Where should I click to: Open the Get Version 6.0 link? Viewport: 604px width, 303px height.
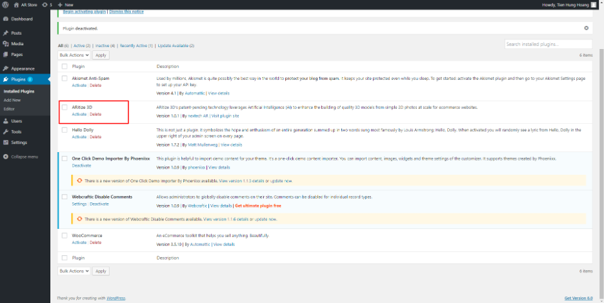579,298
